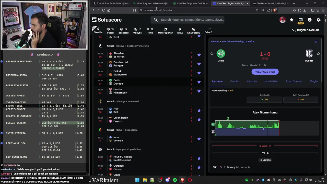The width and height of the screenshot is (327, 184).
Task: Reload the browser page
Action: [103, 10]
